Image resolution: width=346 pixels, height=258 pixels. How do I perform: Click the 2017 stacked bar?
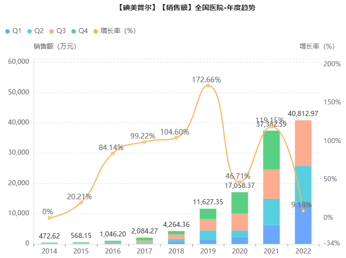pyautogui.click(x=144, y=240)
